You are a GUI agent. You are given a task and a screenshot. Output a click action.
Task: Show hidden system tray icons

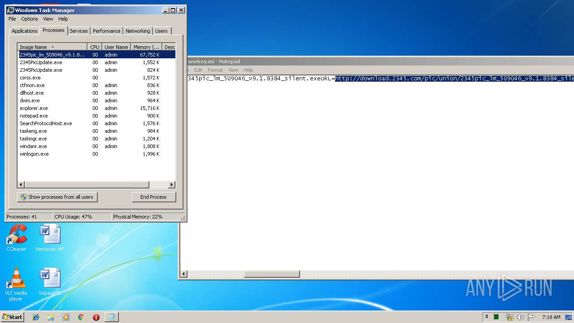[x=487, y=317]
